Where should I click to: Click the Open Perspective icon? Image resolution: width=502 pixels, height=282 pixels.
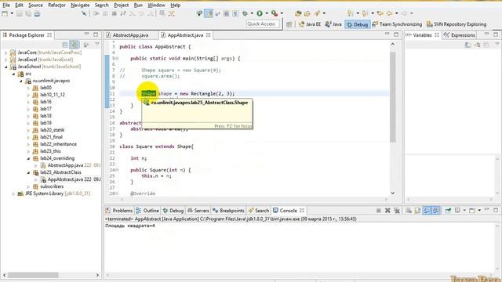coord(289,24)
